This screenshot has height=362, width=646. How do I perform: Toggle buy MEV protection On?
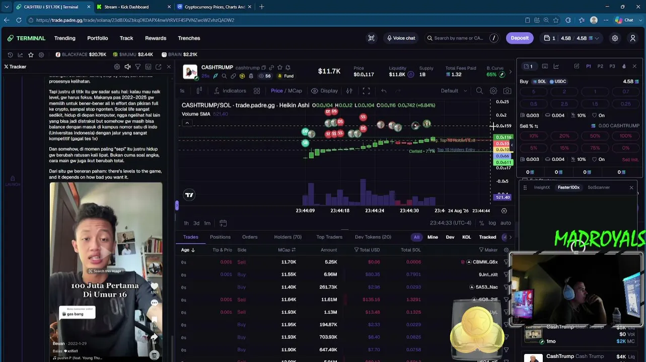point(598,116)
